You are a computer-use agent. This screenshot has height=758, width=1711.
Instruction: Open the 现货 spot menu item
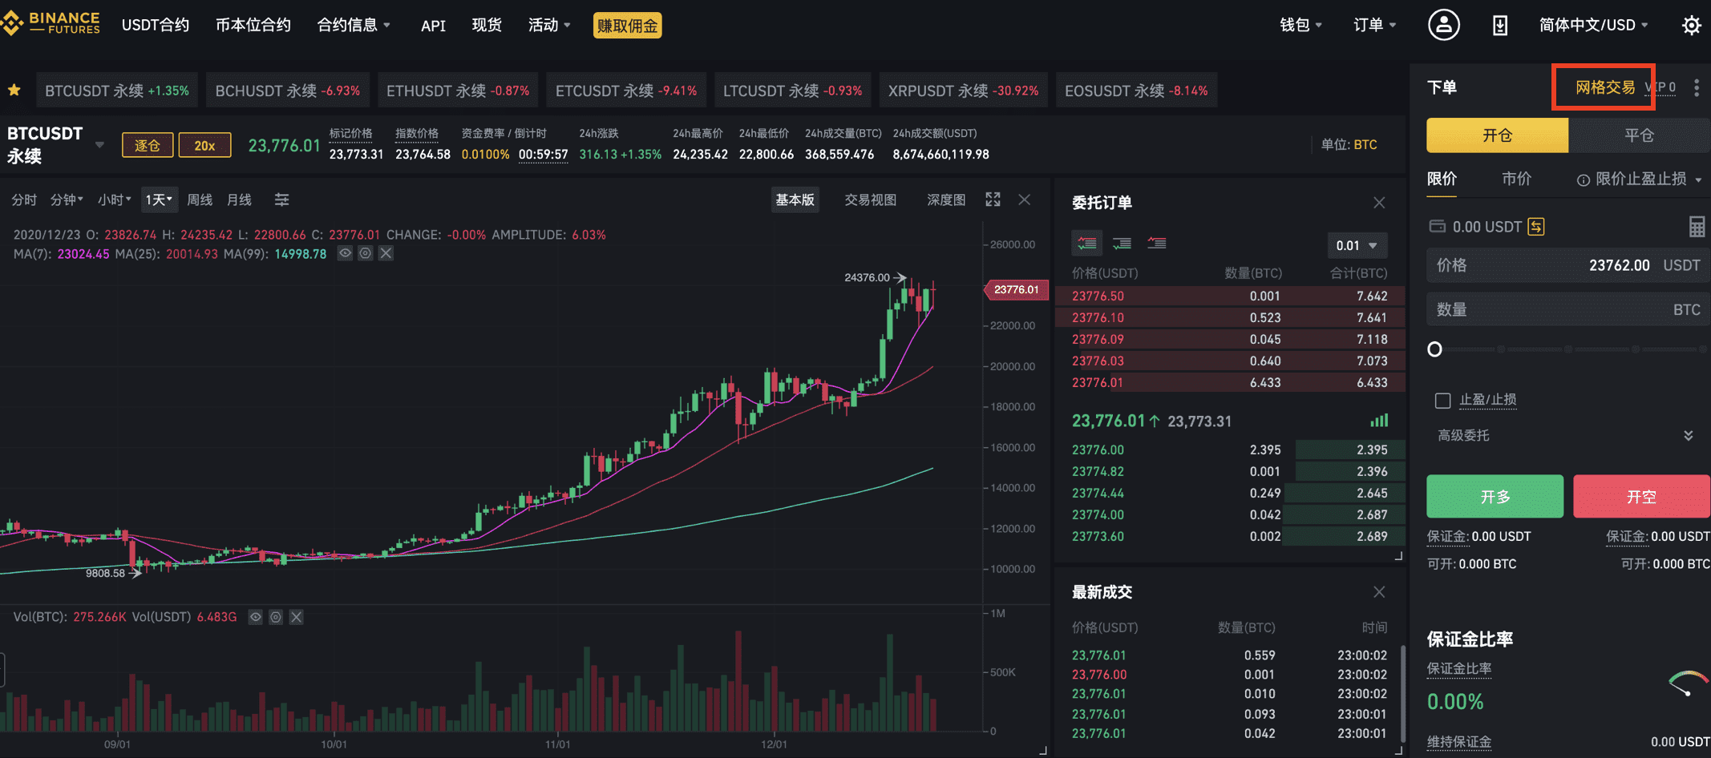coord(487,25)
